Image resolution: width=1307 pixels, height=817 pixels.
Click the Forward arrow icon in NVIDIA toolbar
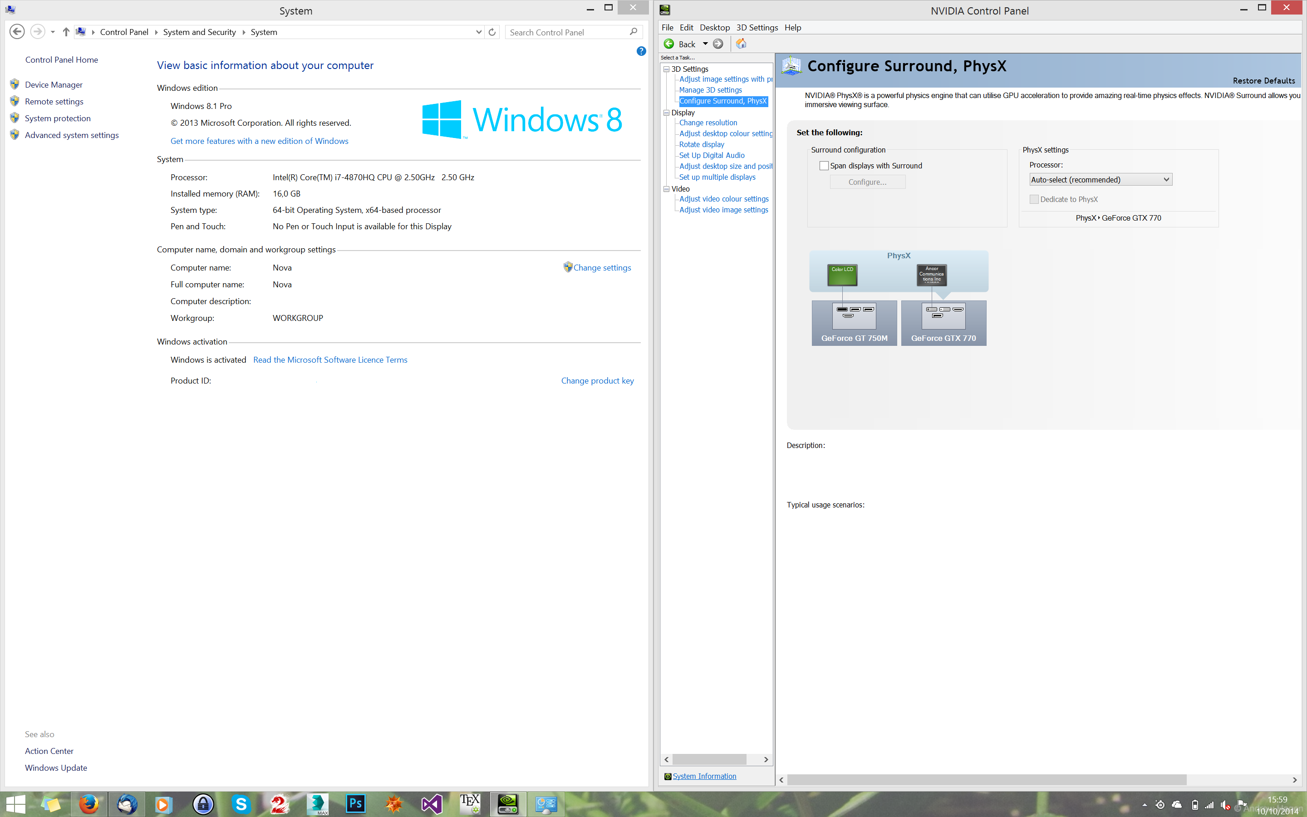(718, 44)
